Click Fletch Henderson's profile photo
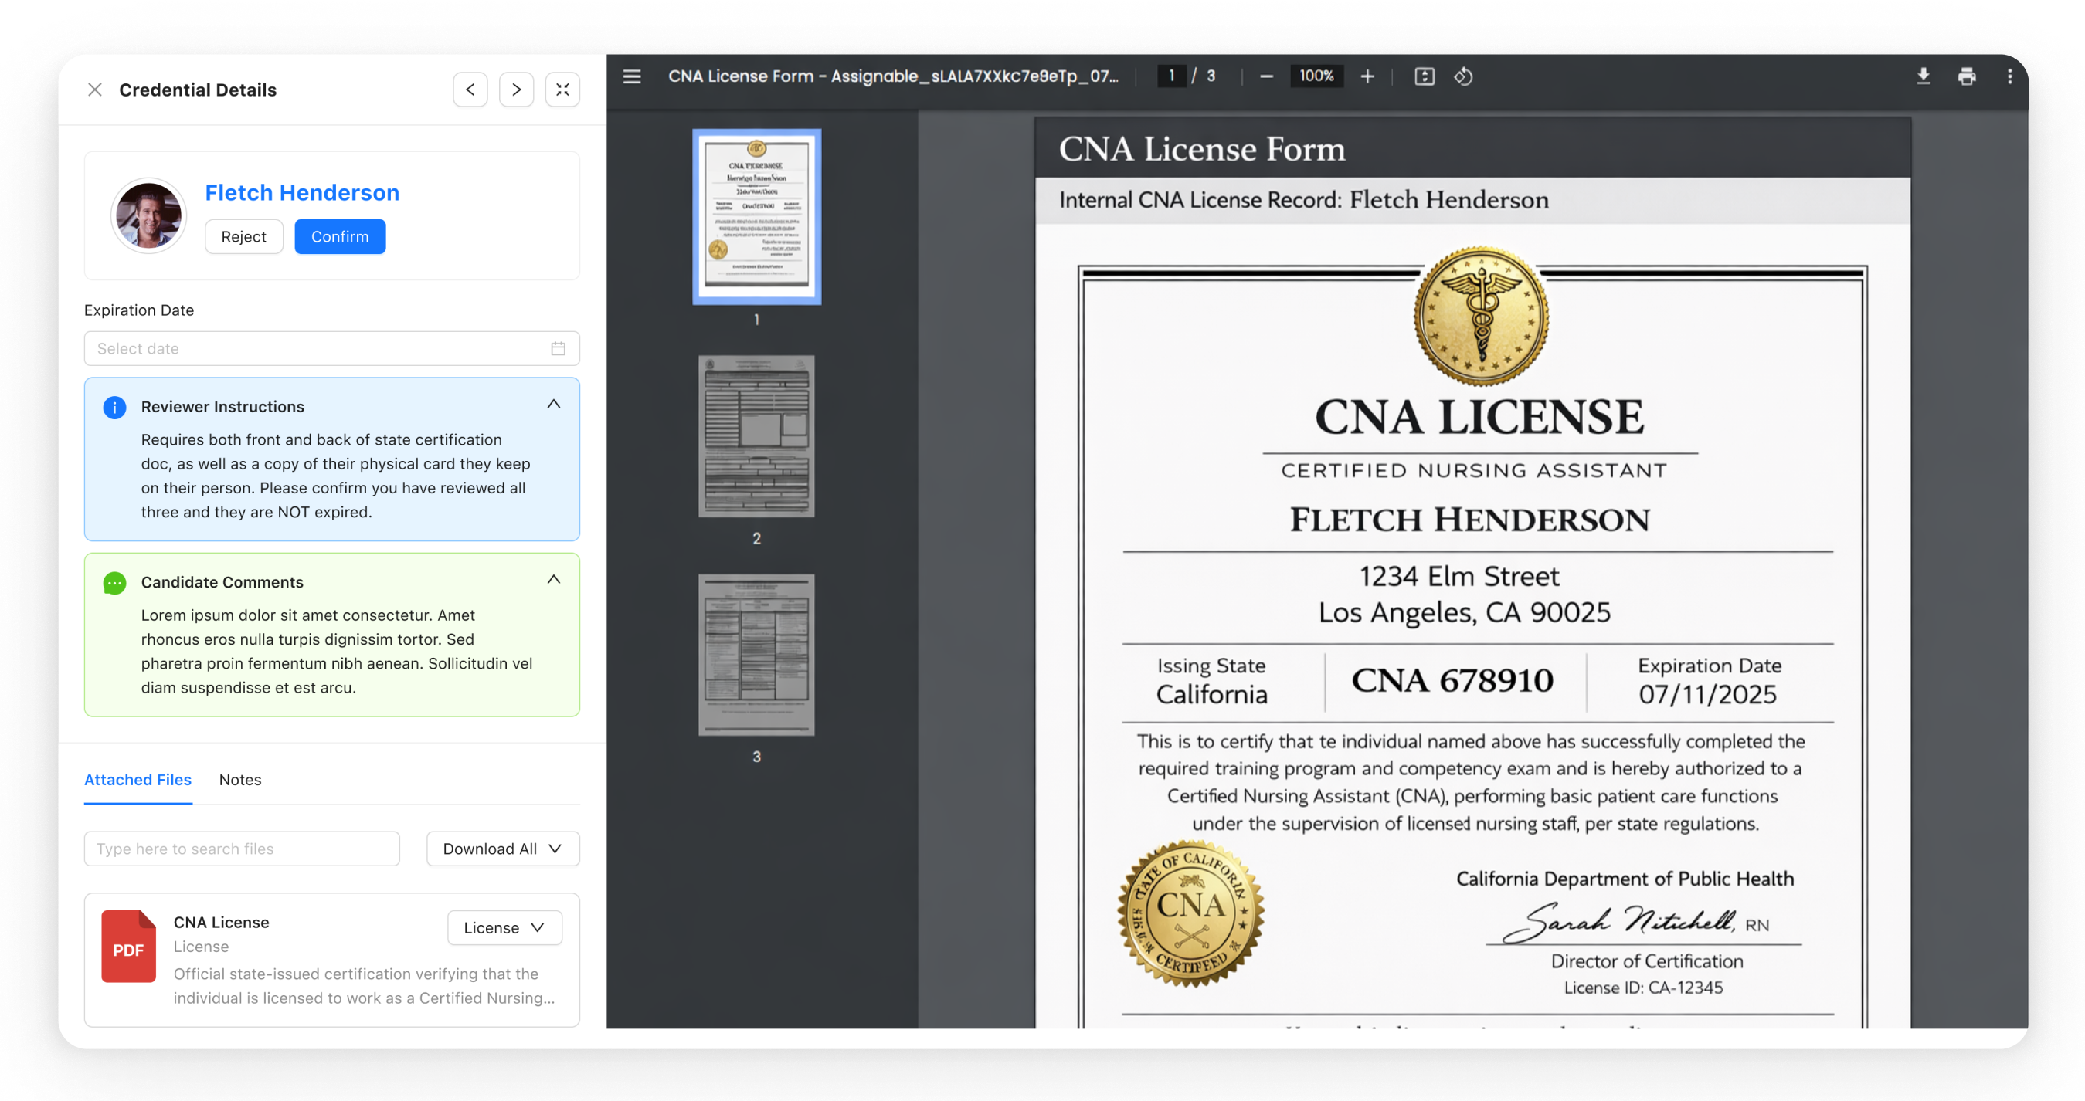The image size is (2085, 1101). pos(148,216)
